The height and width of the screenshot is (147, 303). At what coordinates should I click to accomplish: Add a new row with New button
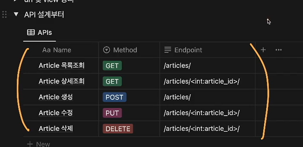39,144
